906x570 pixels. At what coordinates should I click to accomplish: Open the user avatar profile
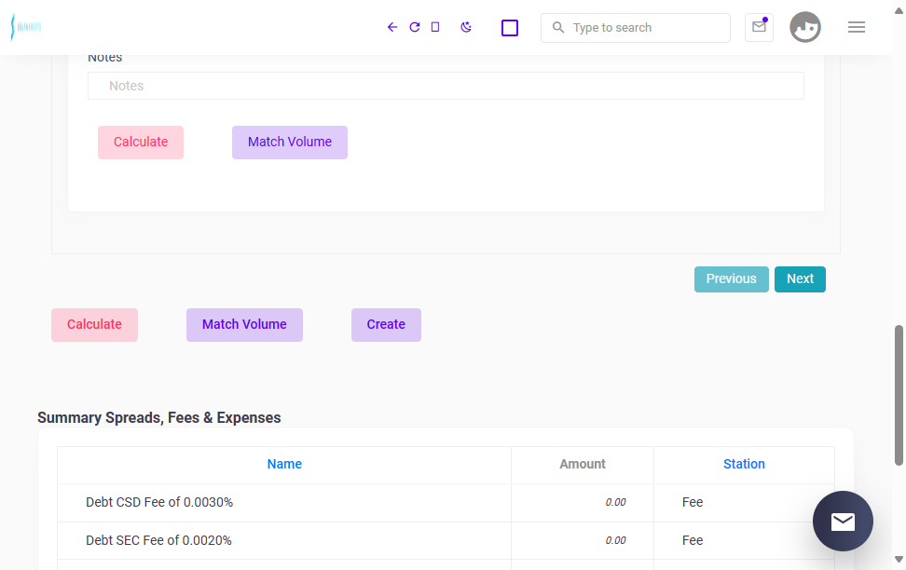click(x=805, y=27)
